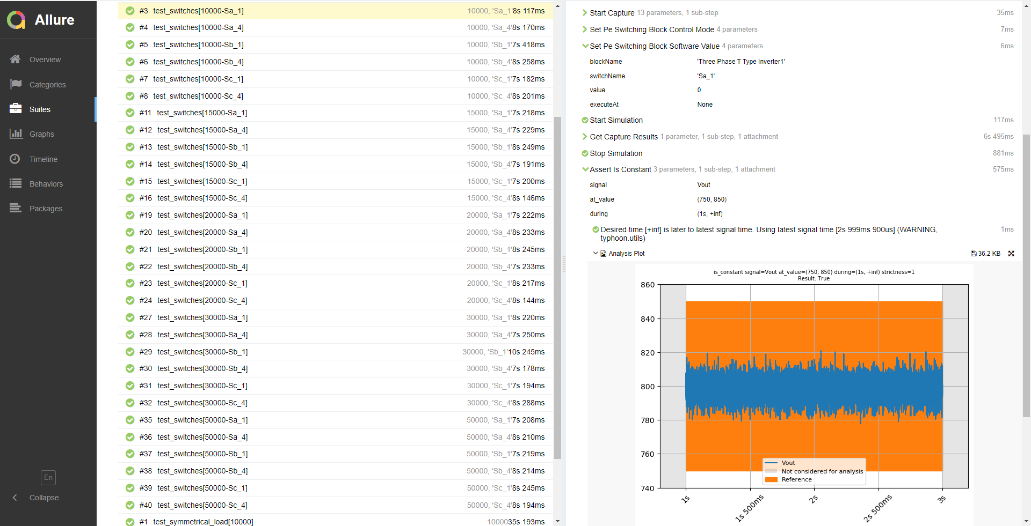Click the switchName value 'Sa_1'
The image size is (1031, 526).
(x=706, y=76)
